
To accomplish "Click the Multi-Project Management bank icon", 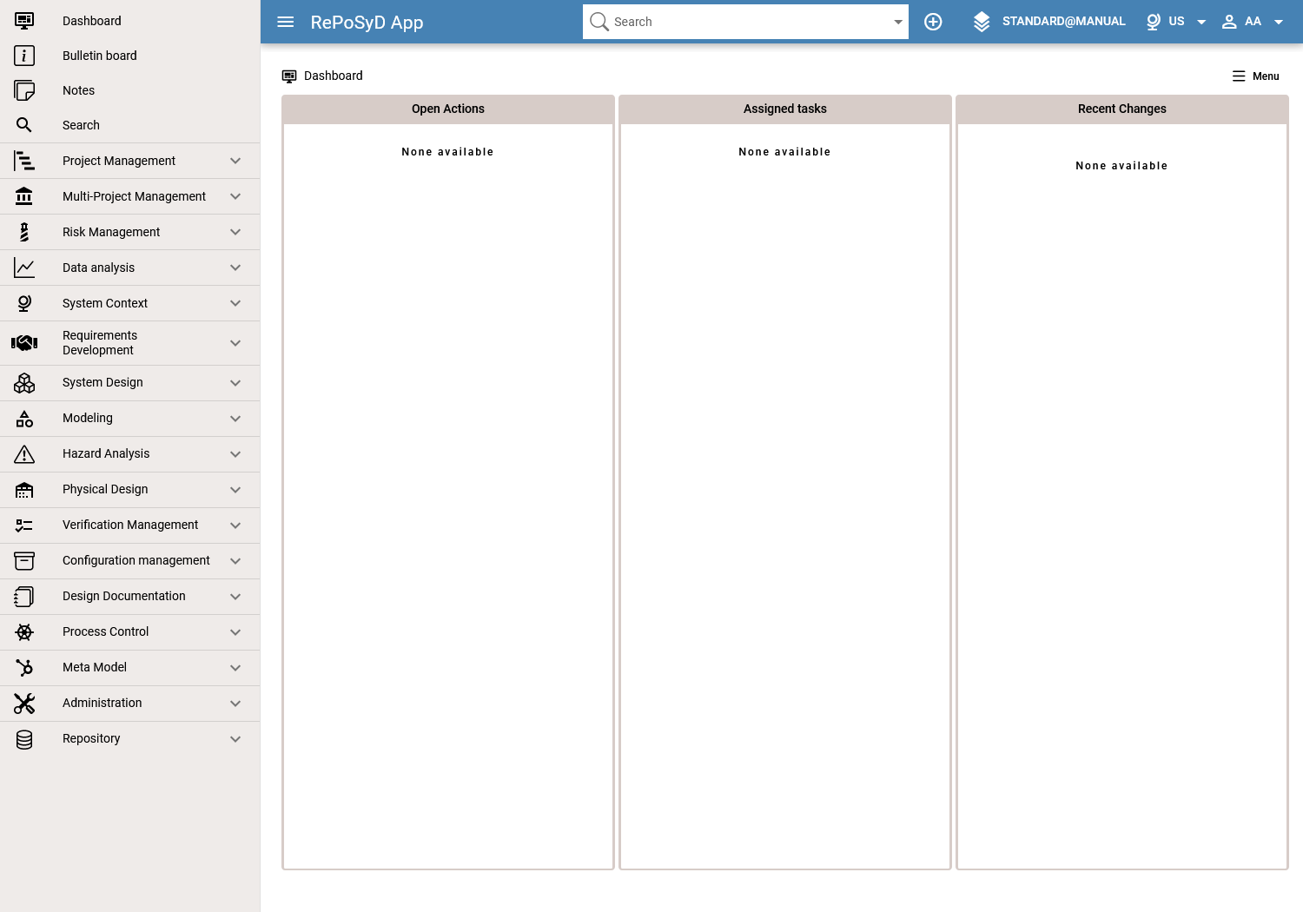I will pyautogui.click(x=24, y=196).
